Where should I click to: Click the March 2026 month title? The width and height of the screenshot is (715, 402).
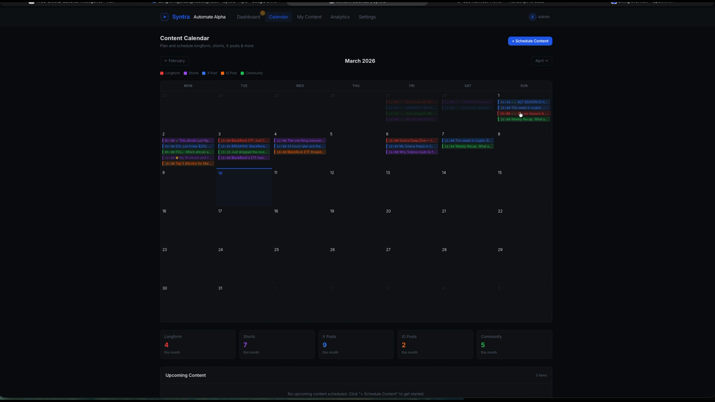coord(360,61)
